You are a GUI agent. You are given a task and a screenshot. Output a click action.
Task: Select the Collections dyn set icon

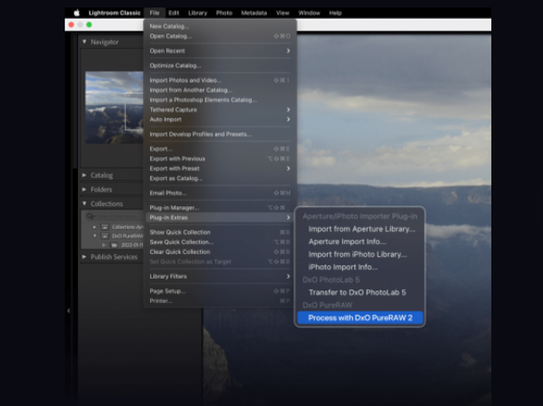pyautogui.click(x=105, y=227)
